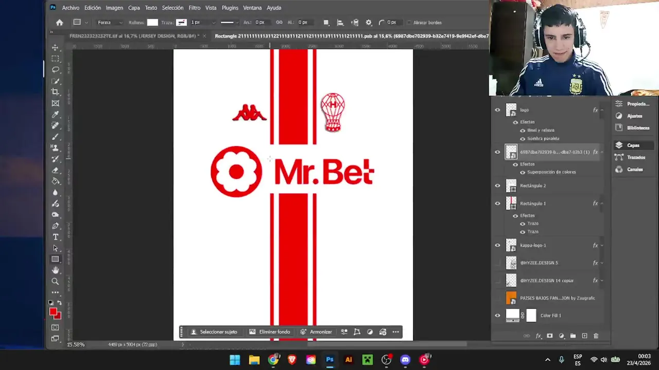Screen dimensions: 659x370
Task: Click Armonizar button
Action: (316, 332)
